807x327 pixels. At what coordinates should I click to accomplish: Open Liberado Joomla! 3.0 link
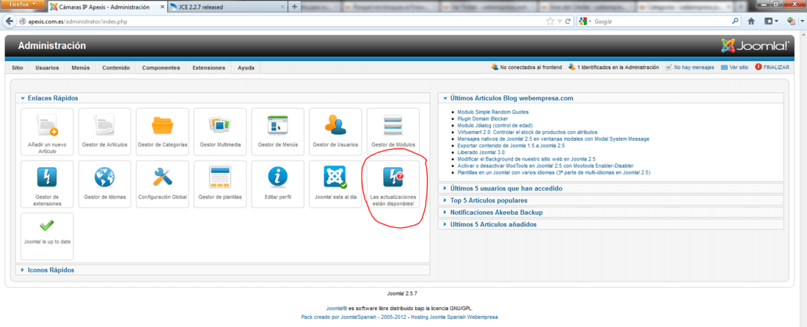[x=482, y=153]
